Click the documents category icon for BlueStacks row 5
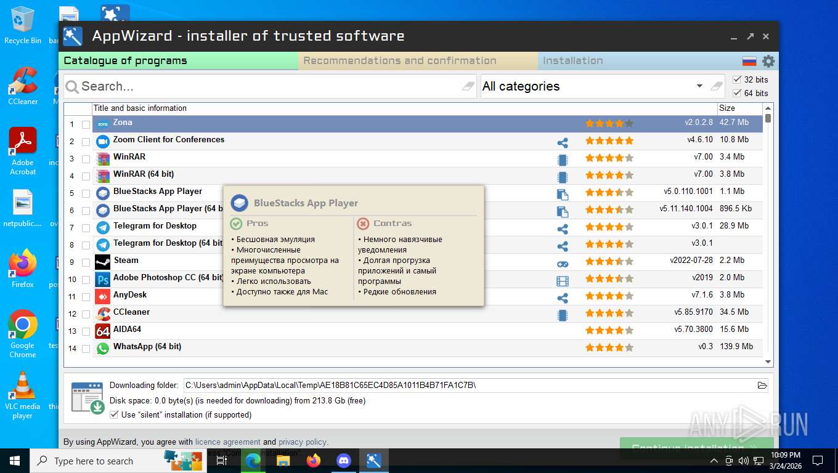 tap(562, 195)
